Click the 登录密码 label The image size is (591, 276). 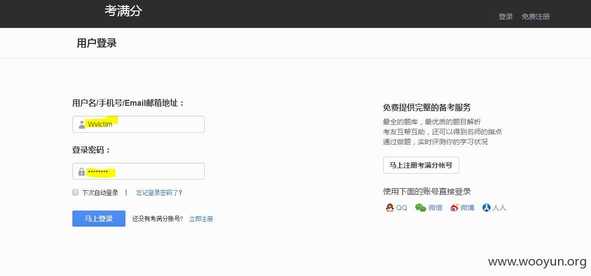(x=91, y=150)
